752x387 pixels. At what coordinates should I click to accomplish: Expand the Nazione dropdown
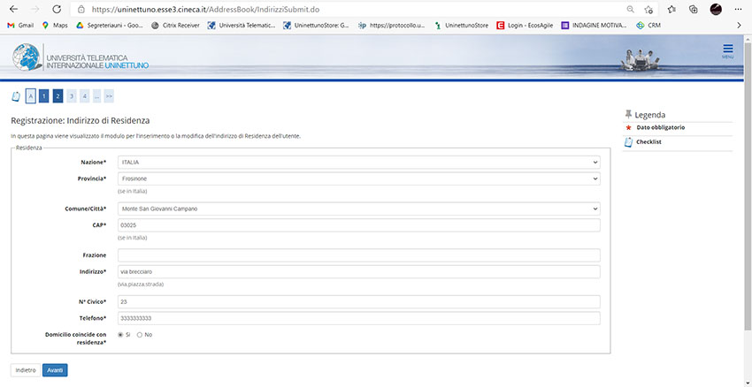[358, 163]
